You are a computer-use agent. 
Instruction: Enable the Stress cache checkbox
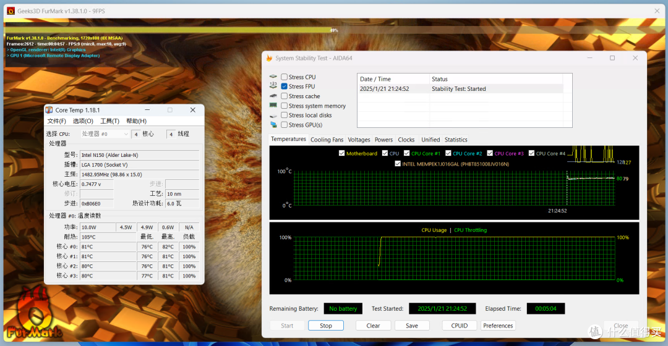(x=284, y=96)
